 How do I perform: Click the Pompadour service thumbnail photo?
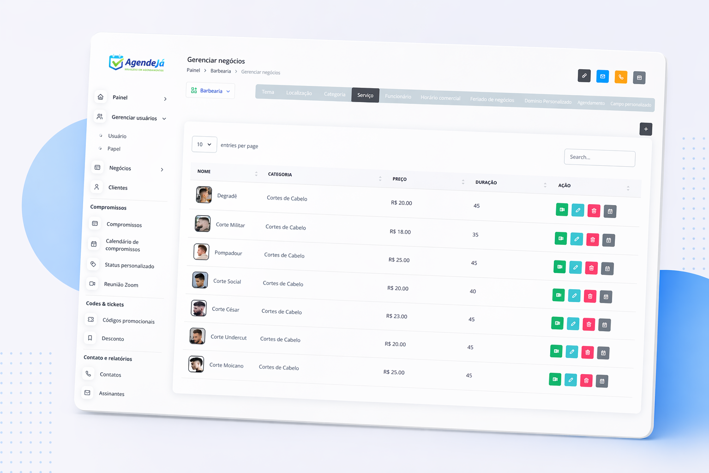coord(201,252)
